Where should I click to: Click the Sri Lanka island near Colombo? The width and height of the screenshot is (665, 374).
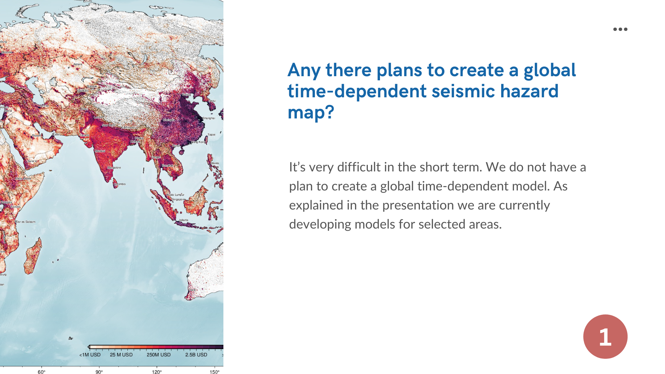point(115,182)
